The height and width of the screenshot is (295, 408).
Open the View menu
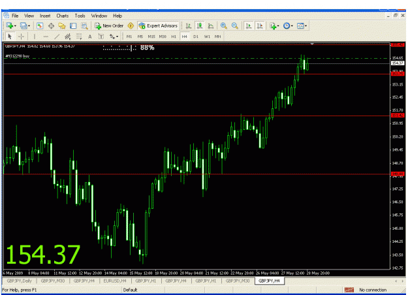(29, 16)
